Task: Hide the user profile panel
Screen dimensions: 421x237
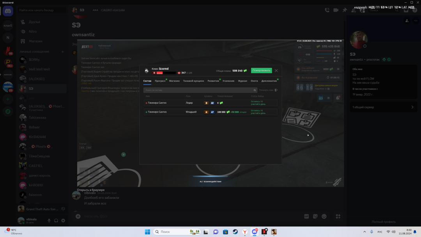Action: coord(363,10)
